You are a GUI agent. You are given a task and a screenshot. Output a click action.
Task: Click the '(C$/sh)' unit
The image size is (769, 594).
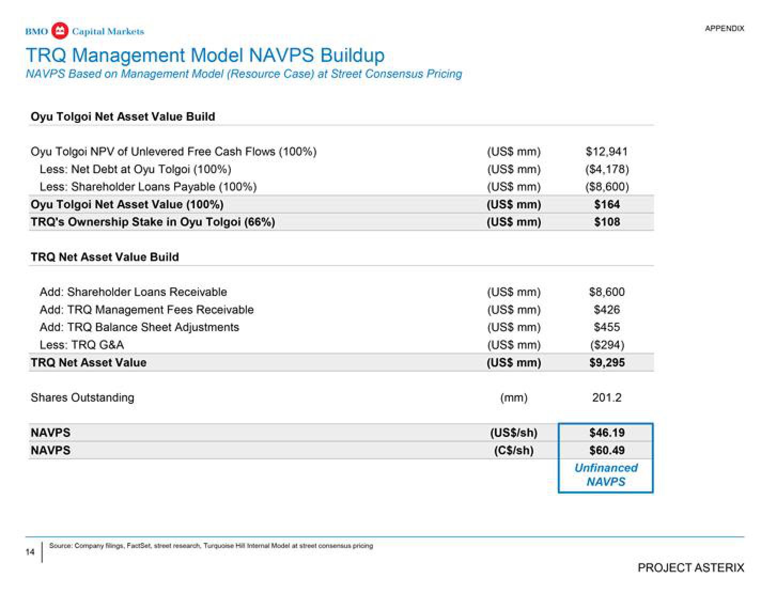[514, 450]
